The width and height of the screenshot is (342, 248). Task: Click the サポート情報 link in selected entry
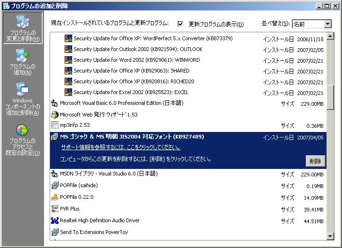click(x=121, y=148)
